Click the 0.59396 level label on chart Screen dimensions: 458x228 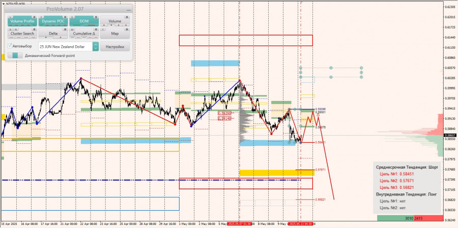(321, 109)
